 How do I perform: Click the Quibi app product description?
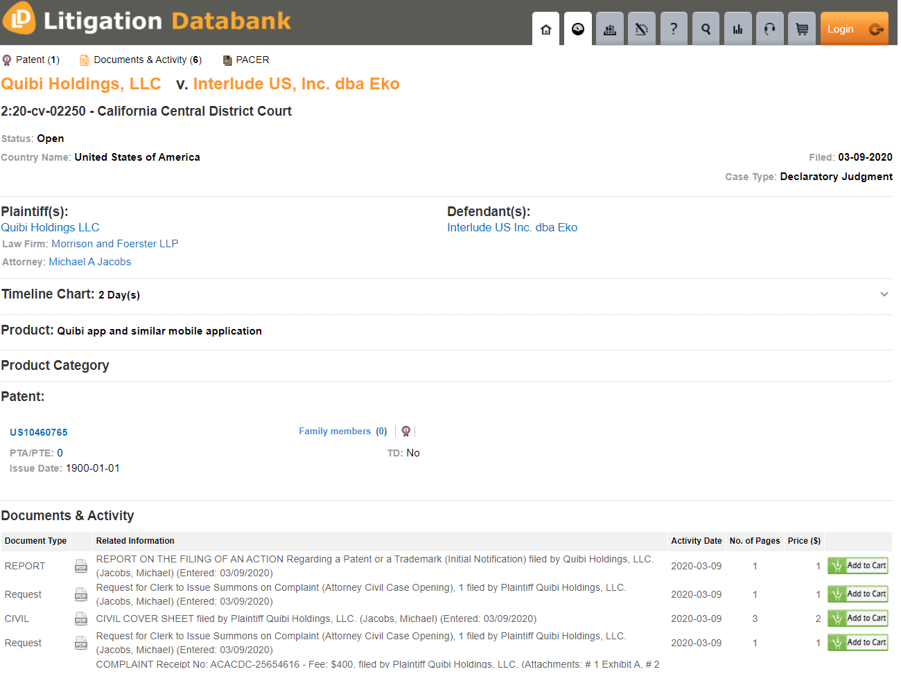coord(159,331)
